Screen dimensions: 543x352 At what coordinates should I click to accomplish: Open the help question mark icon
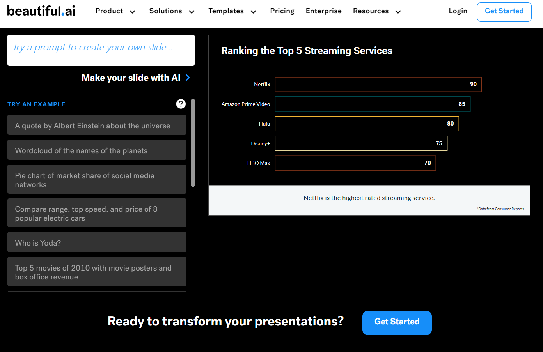[x=181, y=104]
